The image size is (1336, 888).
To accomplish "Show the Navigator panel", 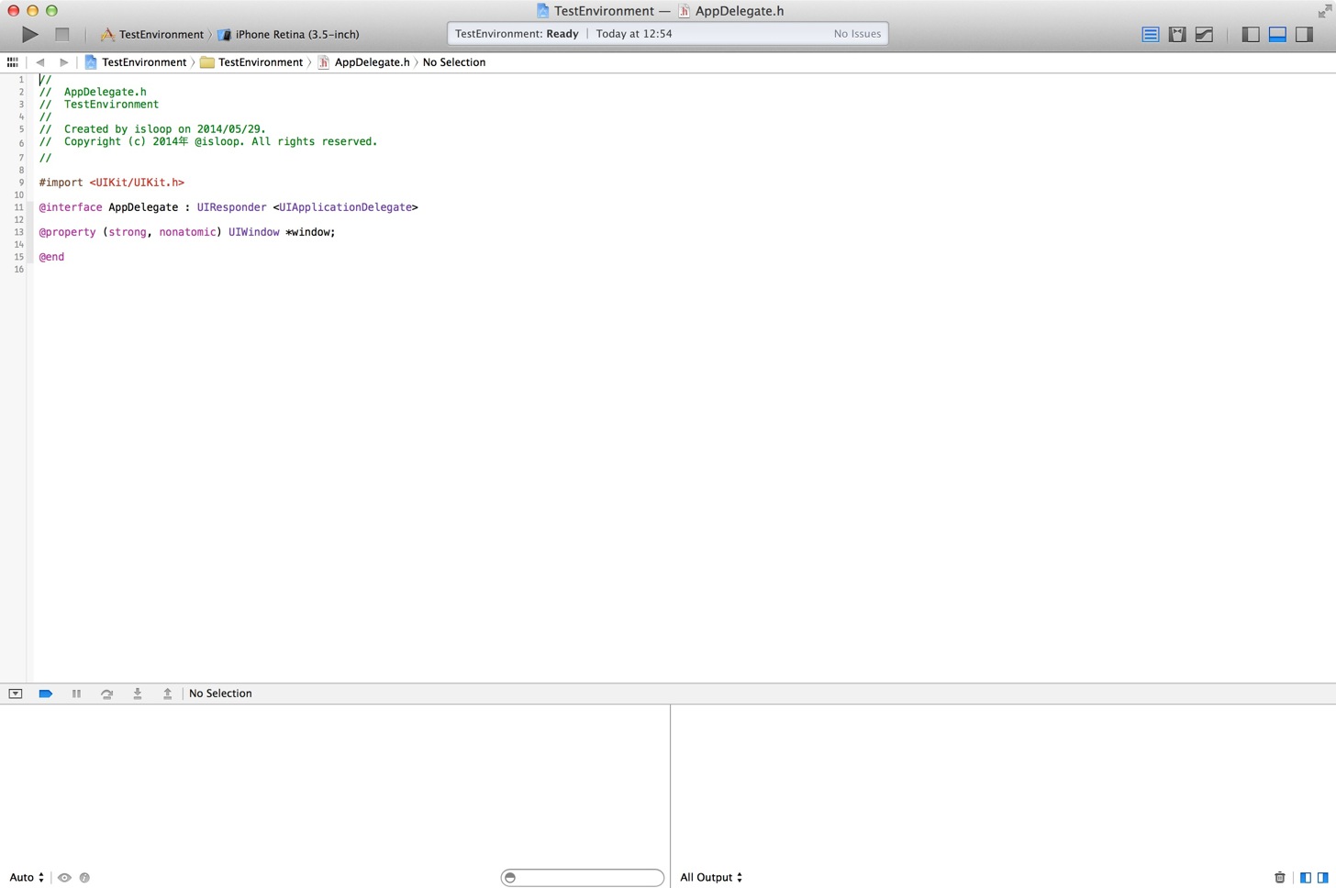I will tap(1251, 34).
